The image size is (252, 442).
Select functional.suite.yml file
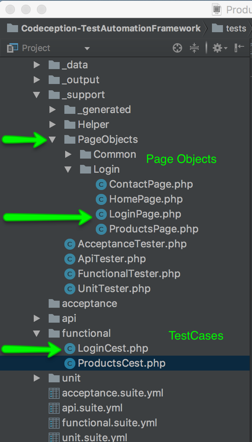click(x=109, y=423)
